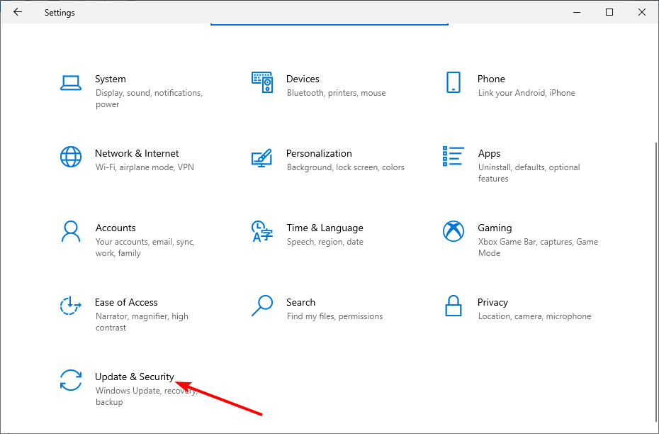Click "Wi-Fi, airplane mode, VPN" description
The width and height of the screenshot is (659, 434).
tap(145, 167)
